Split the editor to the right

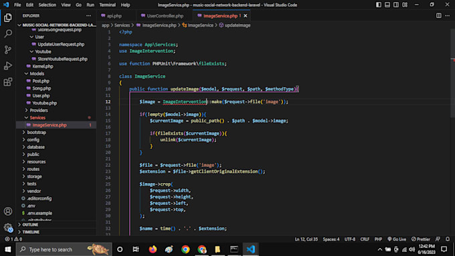click(439, 15)
